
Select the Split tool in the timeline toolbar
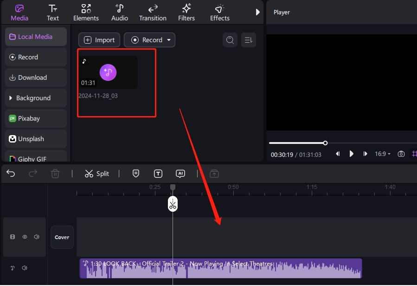click(96, 174)
